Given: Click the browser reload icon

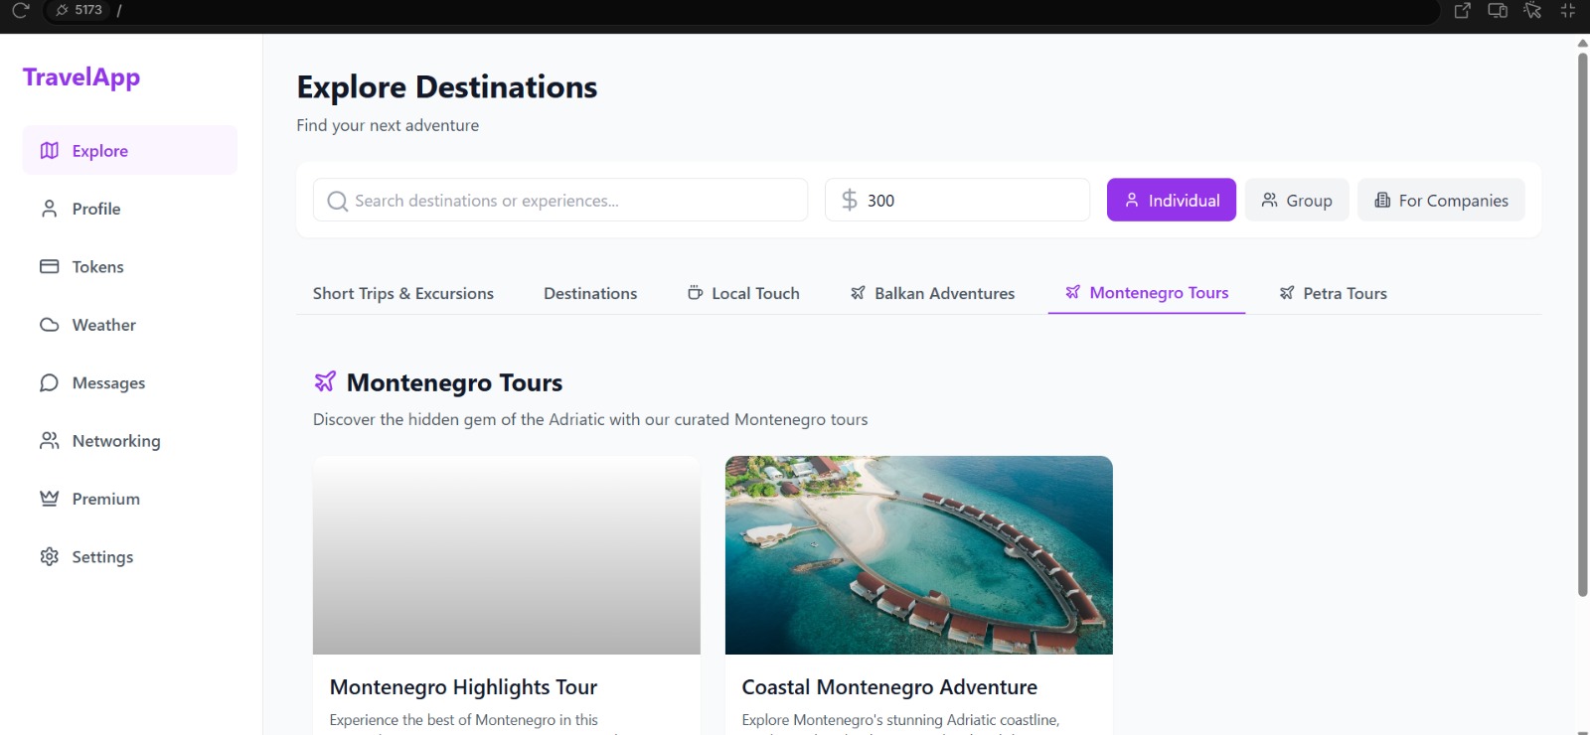Looking at the screenshot, I should (20, 10).
